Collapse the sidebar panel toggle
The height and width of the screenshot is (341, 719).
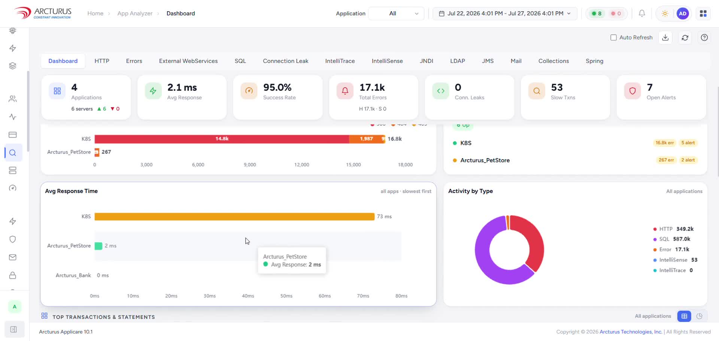click(x=14, y=329)
